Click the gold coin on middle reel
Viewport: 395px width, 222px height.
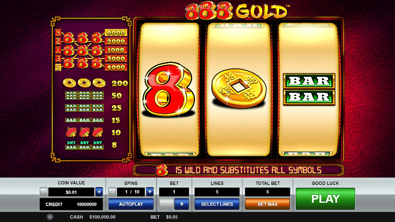point(239,88)
